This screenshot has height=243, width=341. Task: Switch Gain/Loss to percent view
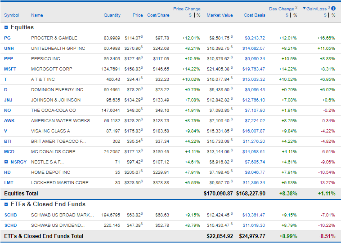tap(333, 15)
